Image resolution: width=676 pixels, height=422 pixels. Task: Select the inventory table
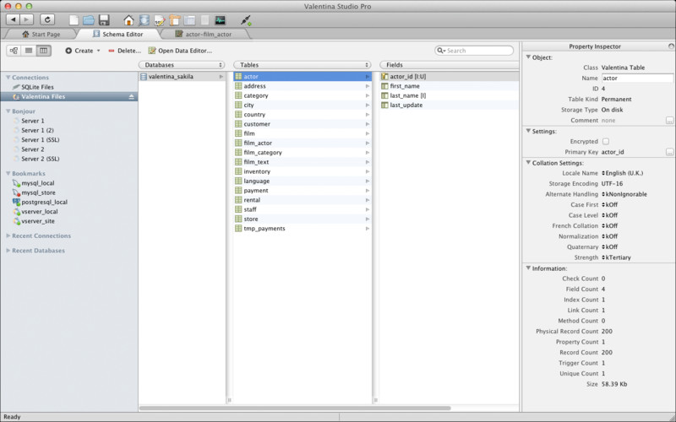pyautogui.click(x=303, y=171)
